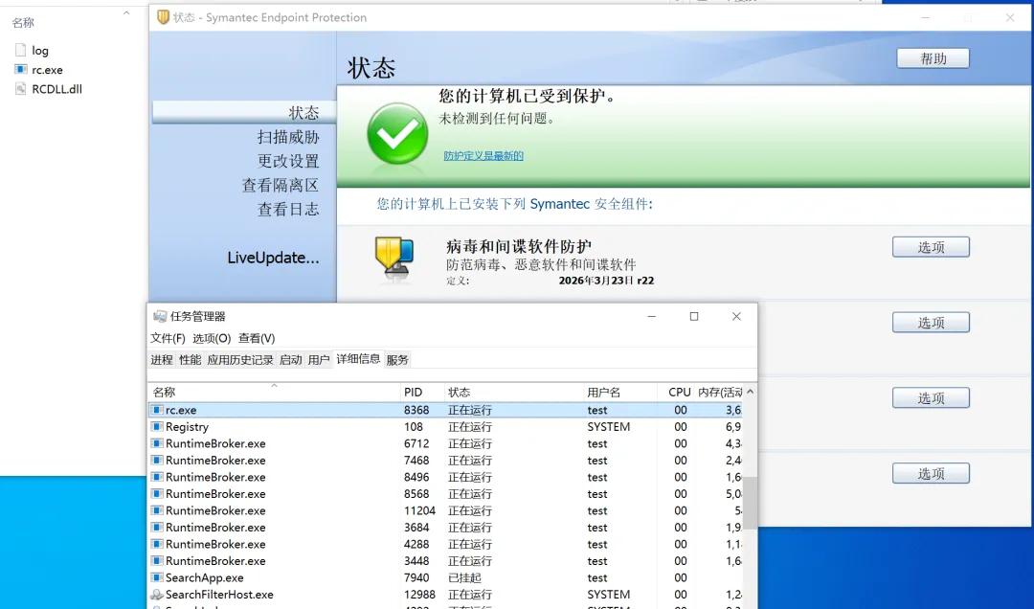Click the SearchFilterHost.exe process icon
Image resolution: width=1034 pixels, height=609 pixels.
(157, 595)
